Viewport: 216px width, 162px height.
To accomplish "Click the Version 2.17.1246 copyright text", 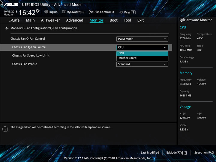I will (108, 158).
